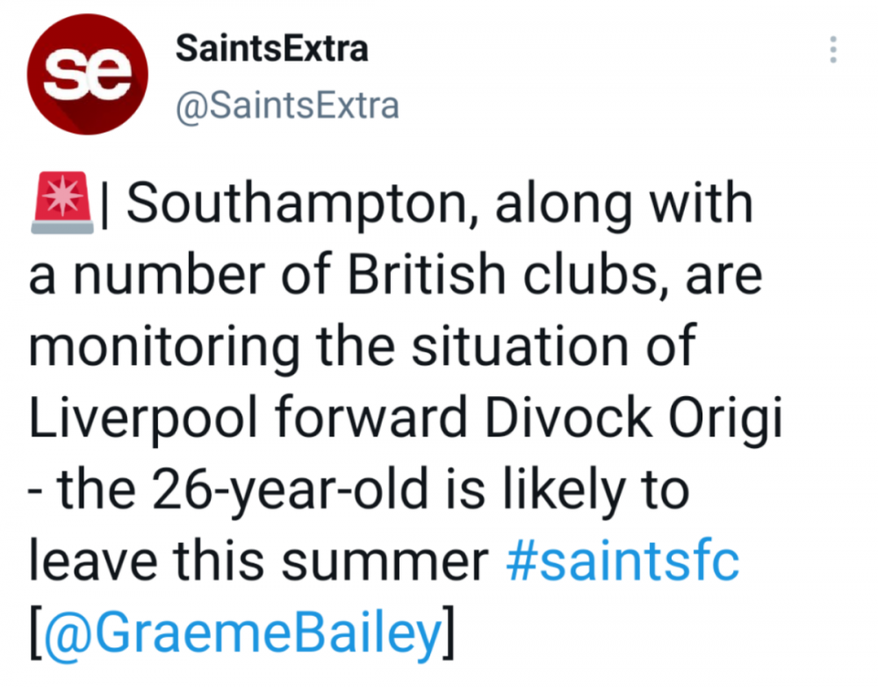The image size is (878, 687).
Task: Open the #saintsfc hashtag
Action: tap(623, 564)
